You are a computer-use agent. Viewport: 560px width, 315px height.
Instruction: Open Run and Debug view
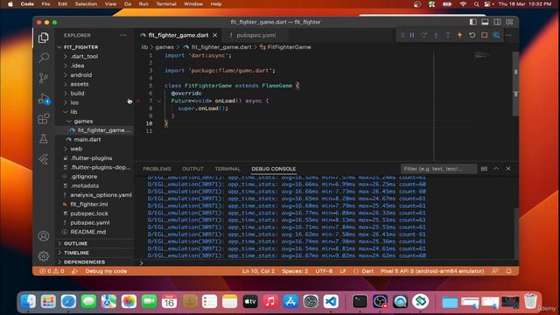pyautogui.click(x=44, y=99)
